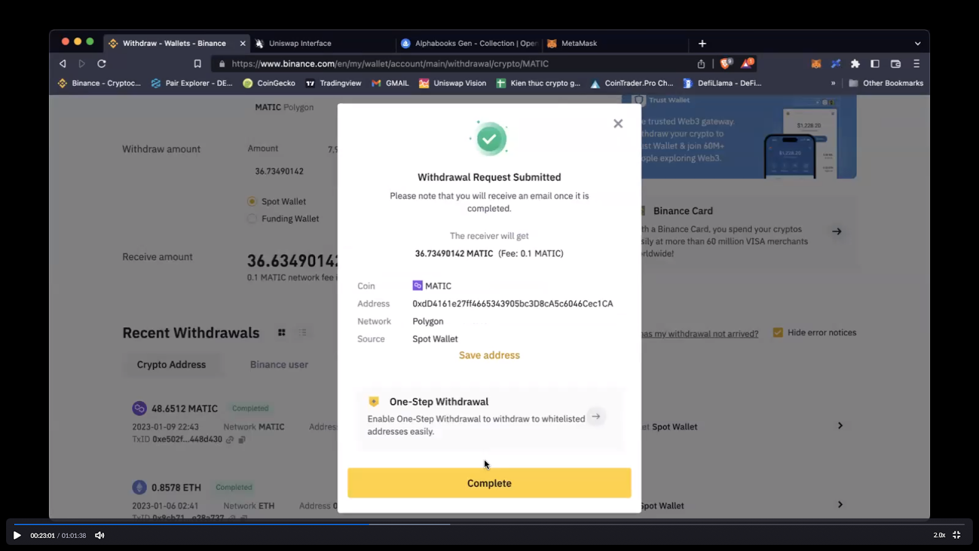Expand the 0.8578 ETH withdrawal row
This screenshot has width=979, height=551.
click(840, 504)
